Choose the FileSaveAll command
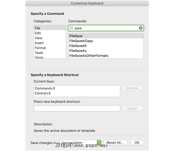Viewport: 174px width, 151px height. [x=78, y=46]
